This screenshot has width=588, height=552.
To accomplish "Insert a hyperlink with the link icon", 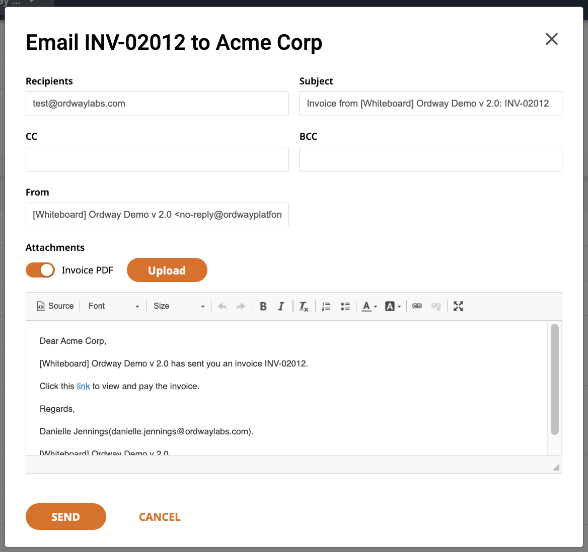I will (417, 306).
